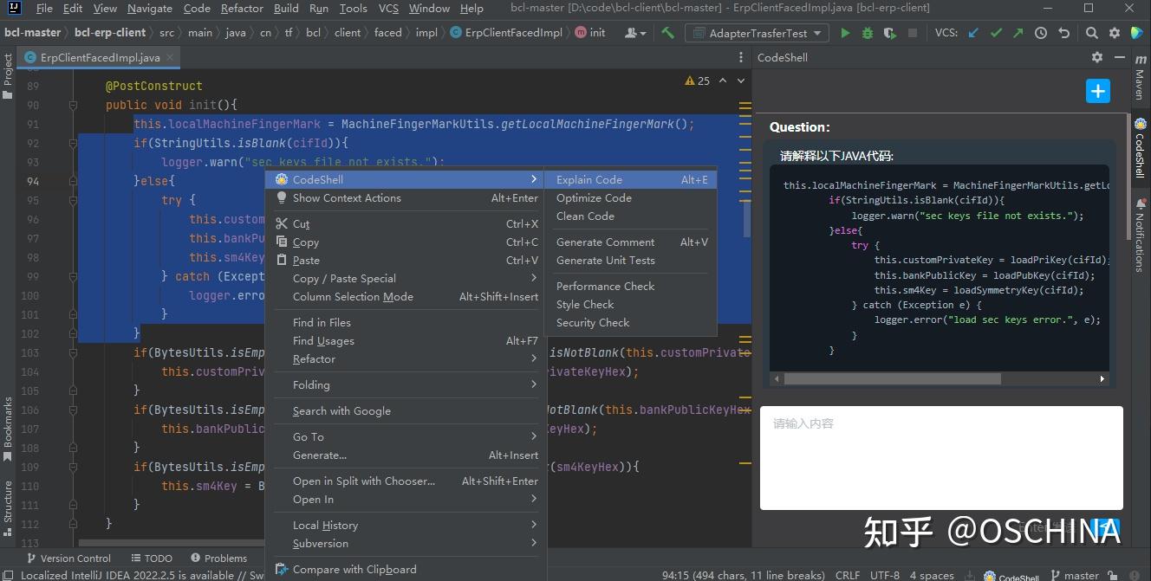Run AdapterTrasferTest with the green play icon
1151x581 pixels.
click(x=845, y=33)
